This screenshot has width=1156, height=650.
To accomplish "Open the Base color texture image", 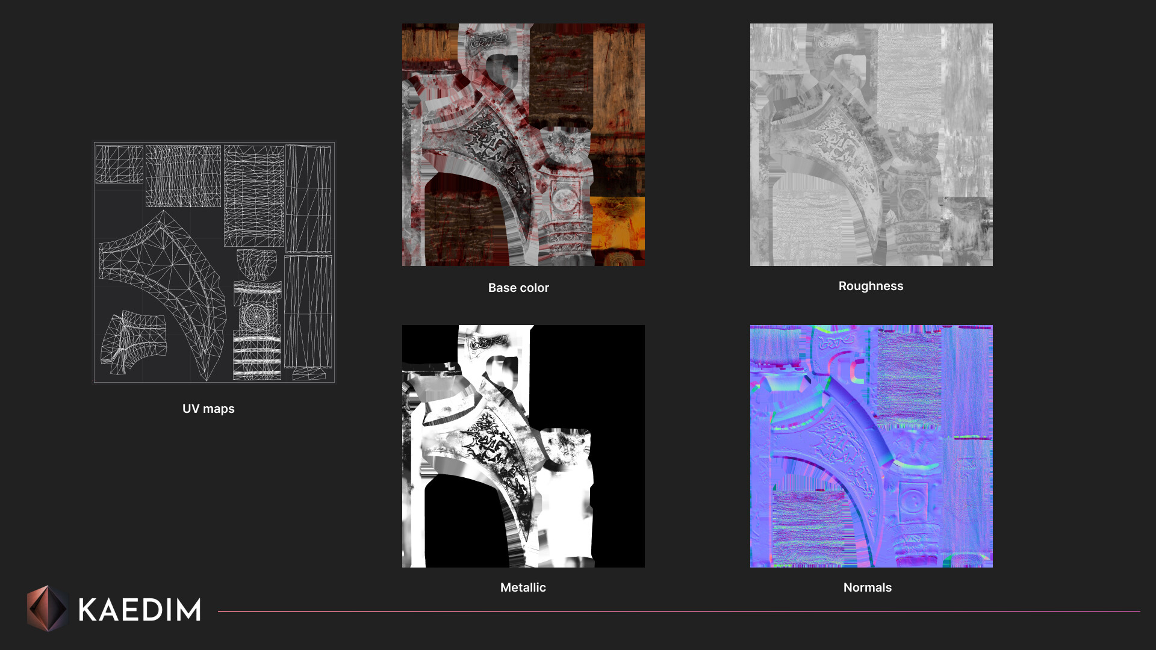I will 523,144.
